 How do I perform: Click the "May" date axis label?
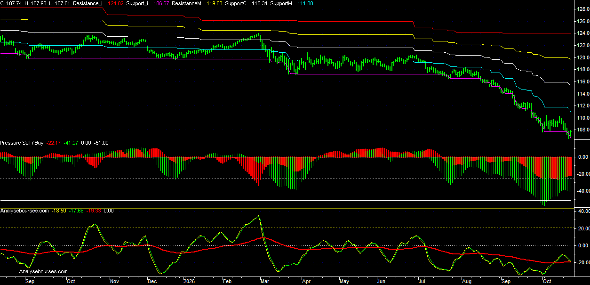344,281
